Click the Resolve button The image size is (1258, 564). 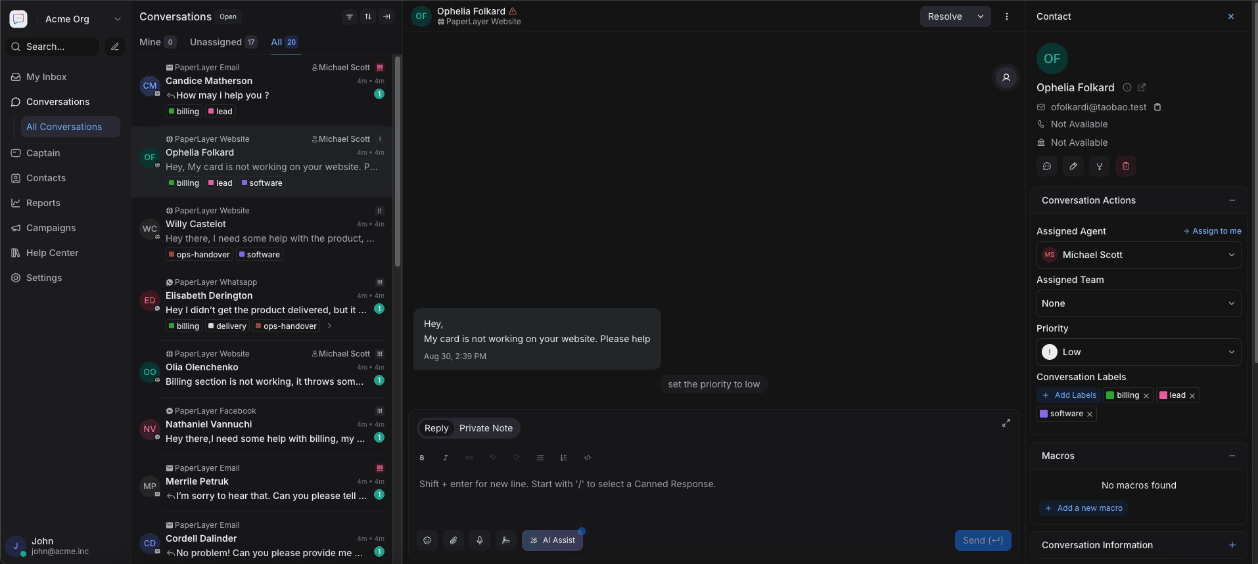[945, 16]
